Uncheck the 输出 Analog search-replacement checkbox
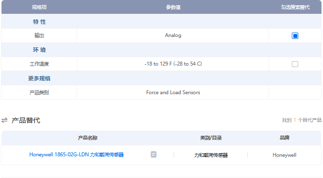This screenshot has width=323, height=178. (295, 36)
